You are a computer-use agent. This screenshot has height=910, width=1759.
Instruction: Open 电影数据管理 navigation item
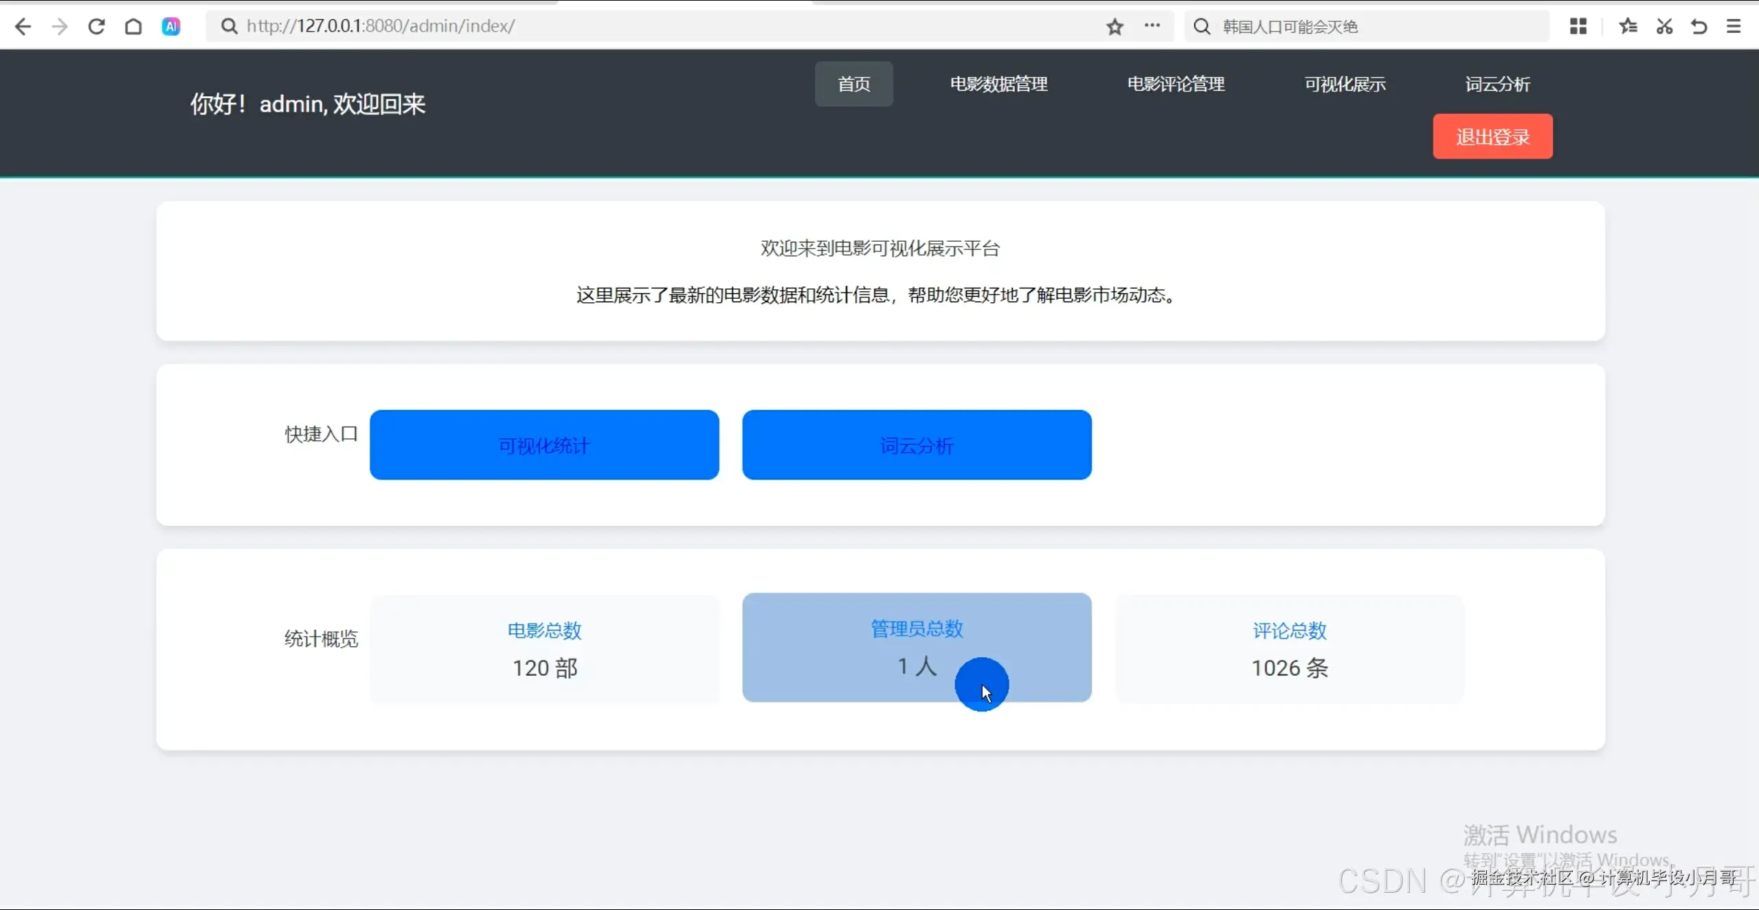pos(998,84)
